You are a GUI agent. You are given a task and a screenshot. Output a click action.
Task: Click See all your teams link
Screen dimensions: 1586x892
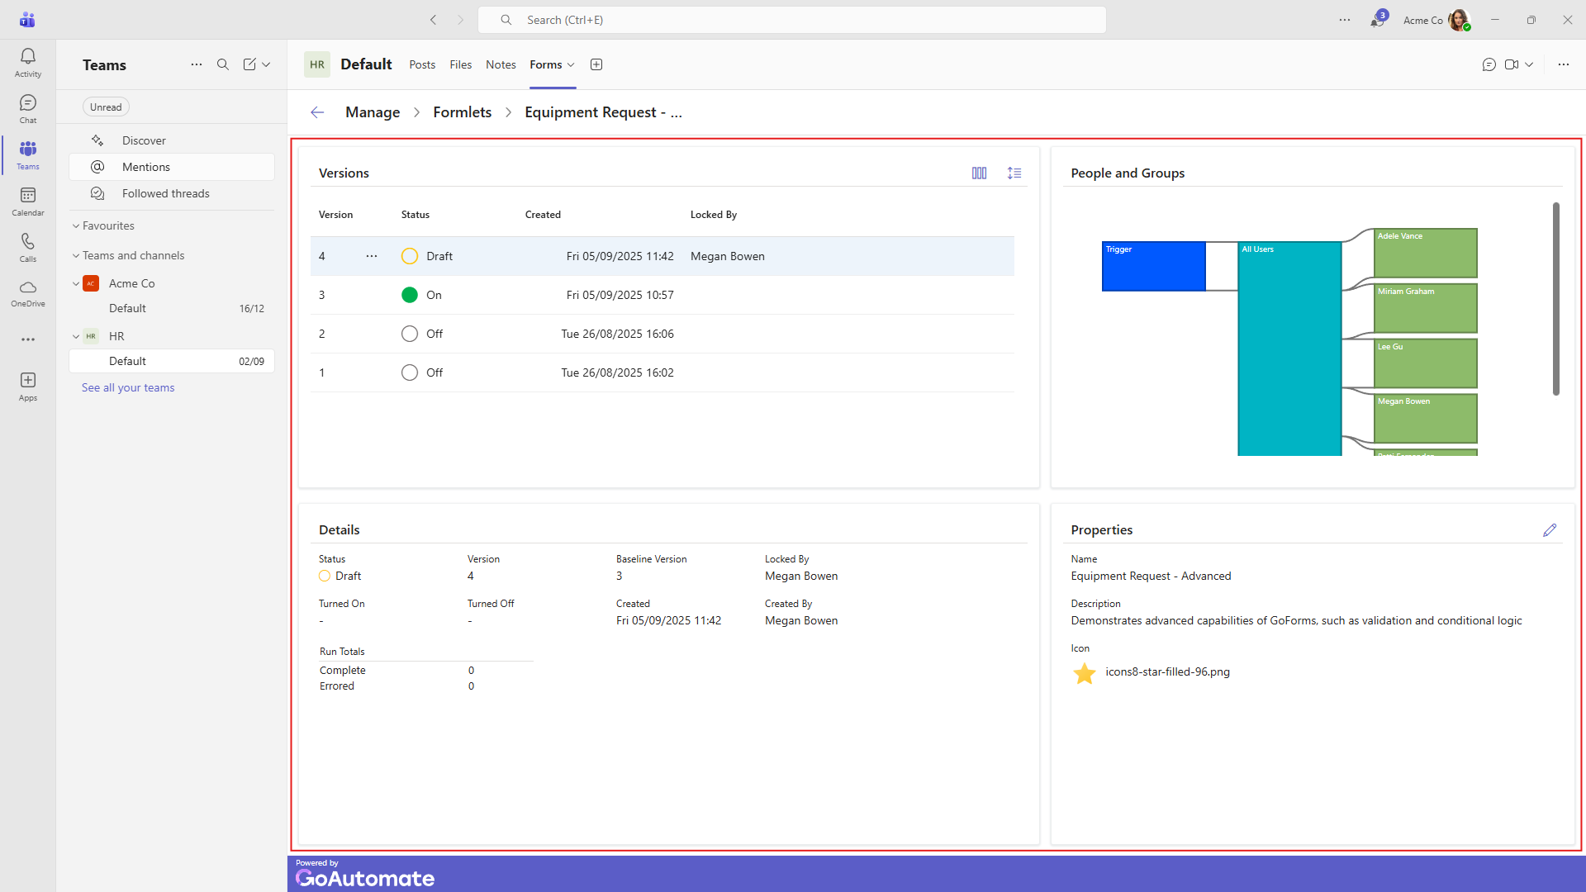[128, 387]
